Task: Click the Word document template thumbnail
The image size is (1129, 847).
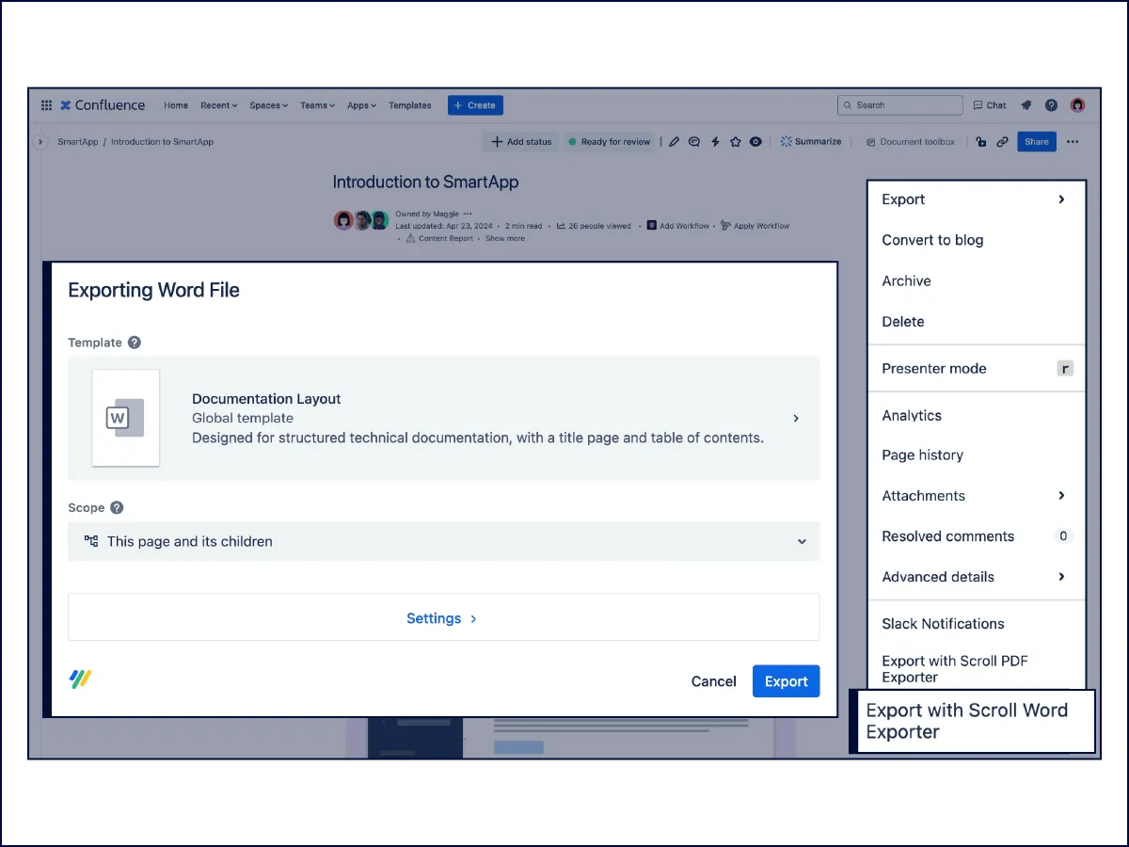Action: 125,418
